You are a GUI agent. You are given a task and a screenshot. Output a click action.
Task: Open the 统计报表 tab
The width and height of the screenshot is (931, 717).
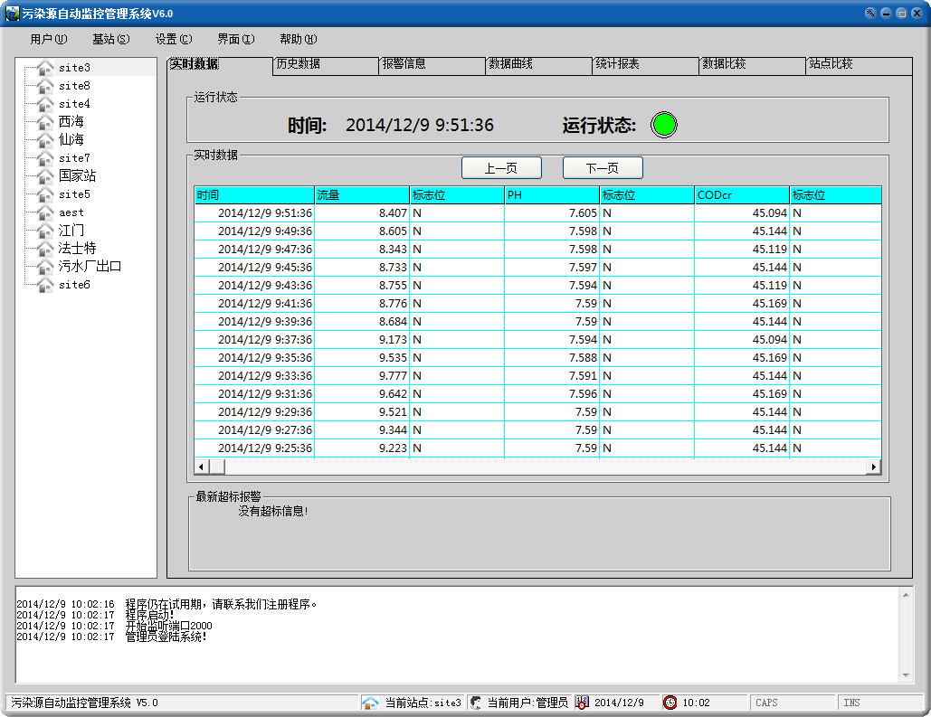618,64
